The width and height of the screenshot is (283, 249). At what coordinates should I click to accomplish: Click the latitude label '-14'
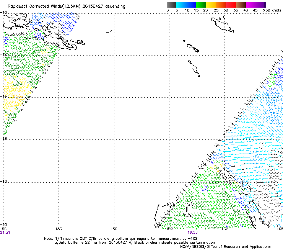pos(3,96)
